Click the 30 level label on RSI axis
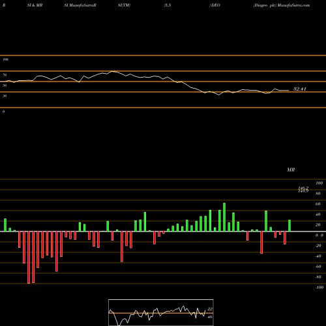 click(5, 96)
